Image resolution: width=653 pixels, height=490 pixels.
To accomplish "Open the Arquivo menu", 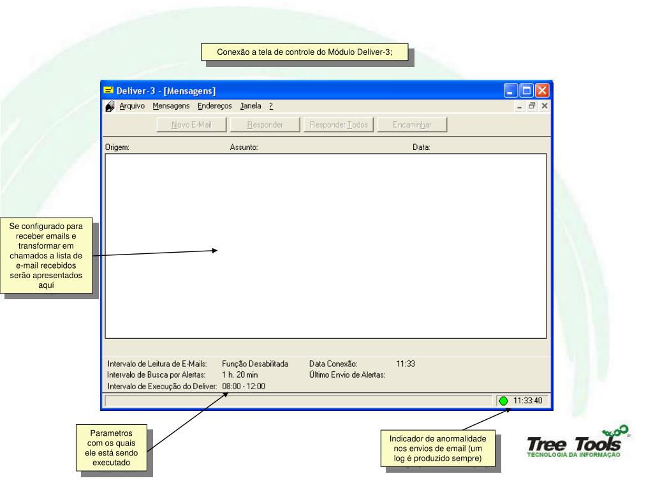I will coord(132,106).
